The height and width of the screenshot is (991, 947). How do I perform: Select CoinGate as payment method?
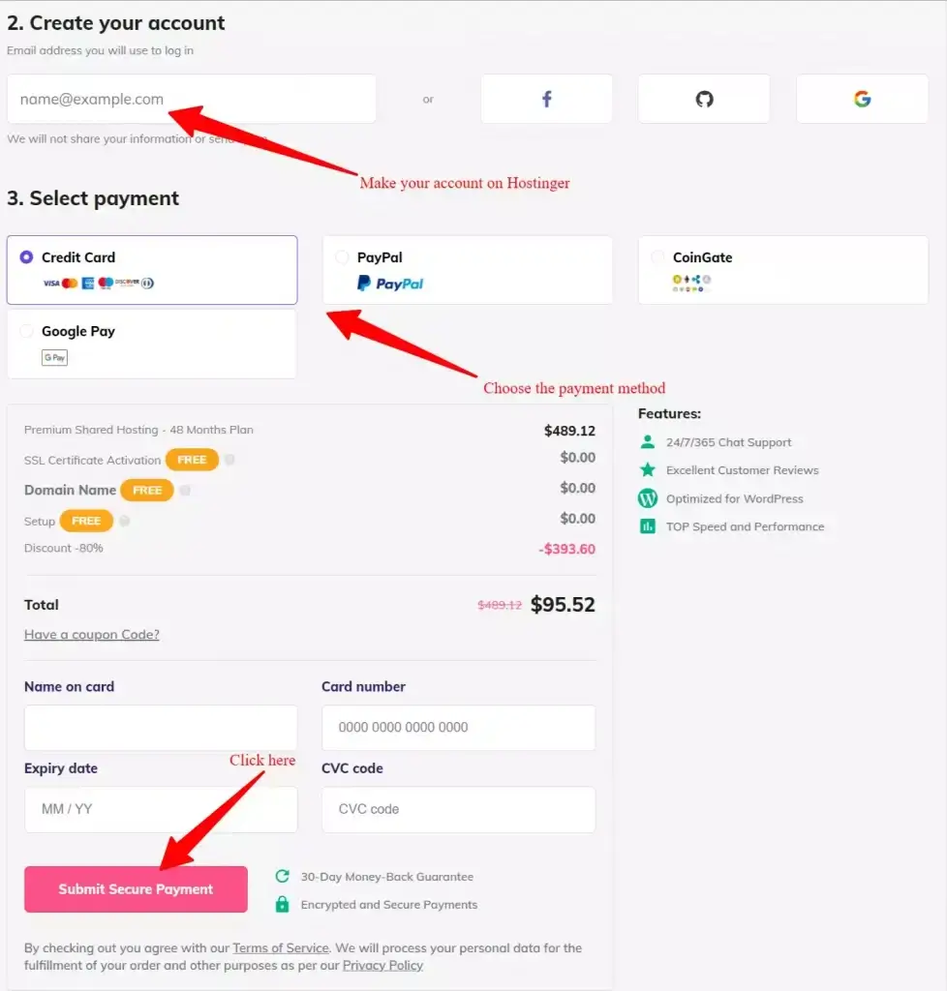(x=657, y=256)
